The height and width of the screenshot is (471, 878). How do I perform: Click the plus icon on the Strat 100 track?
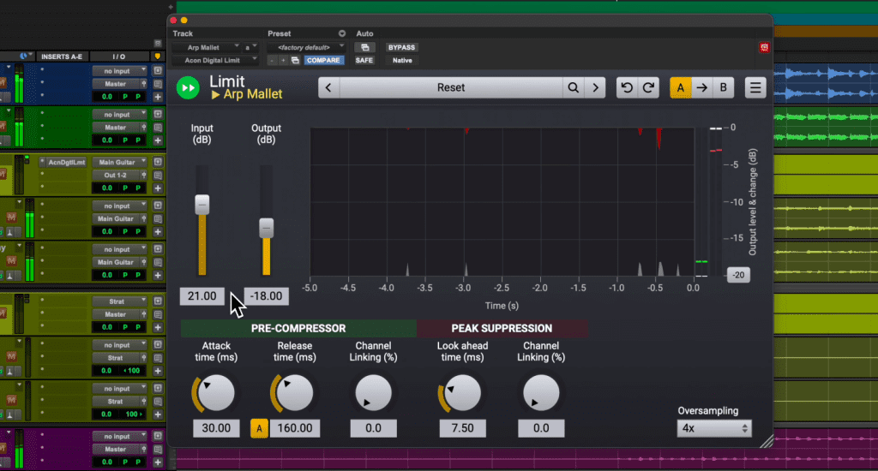point(158,414)
